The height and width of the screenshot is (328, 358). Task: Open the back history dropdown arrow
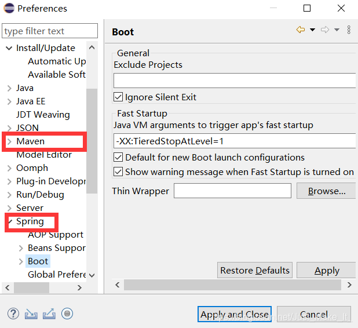click(x=312, y=30)
